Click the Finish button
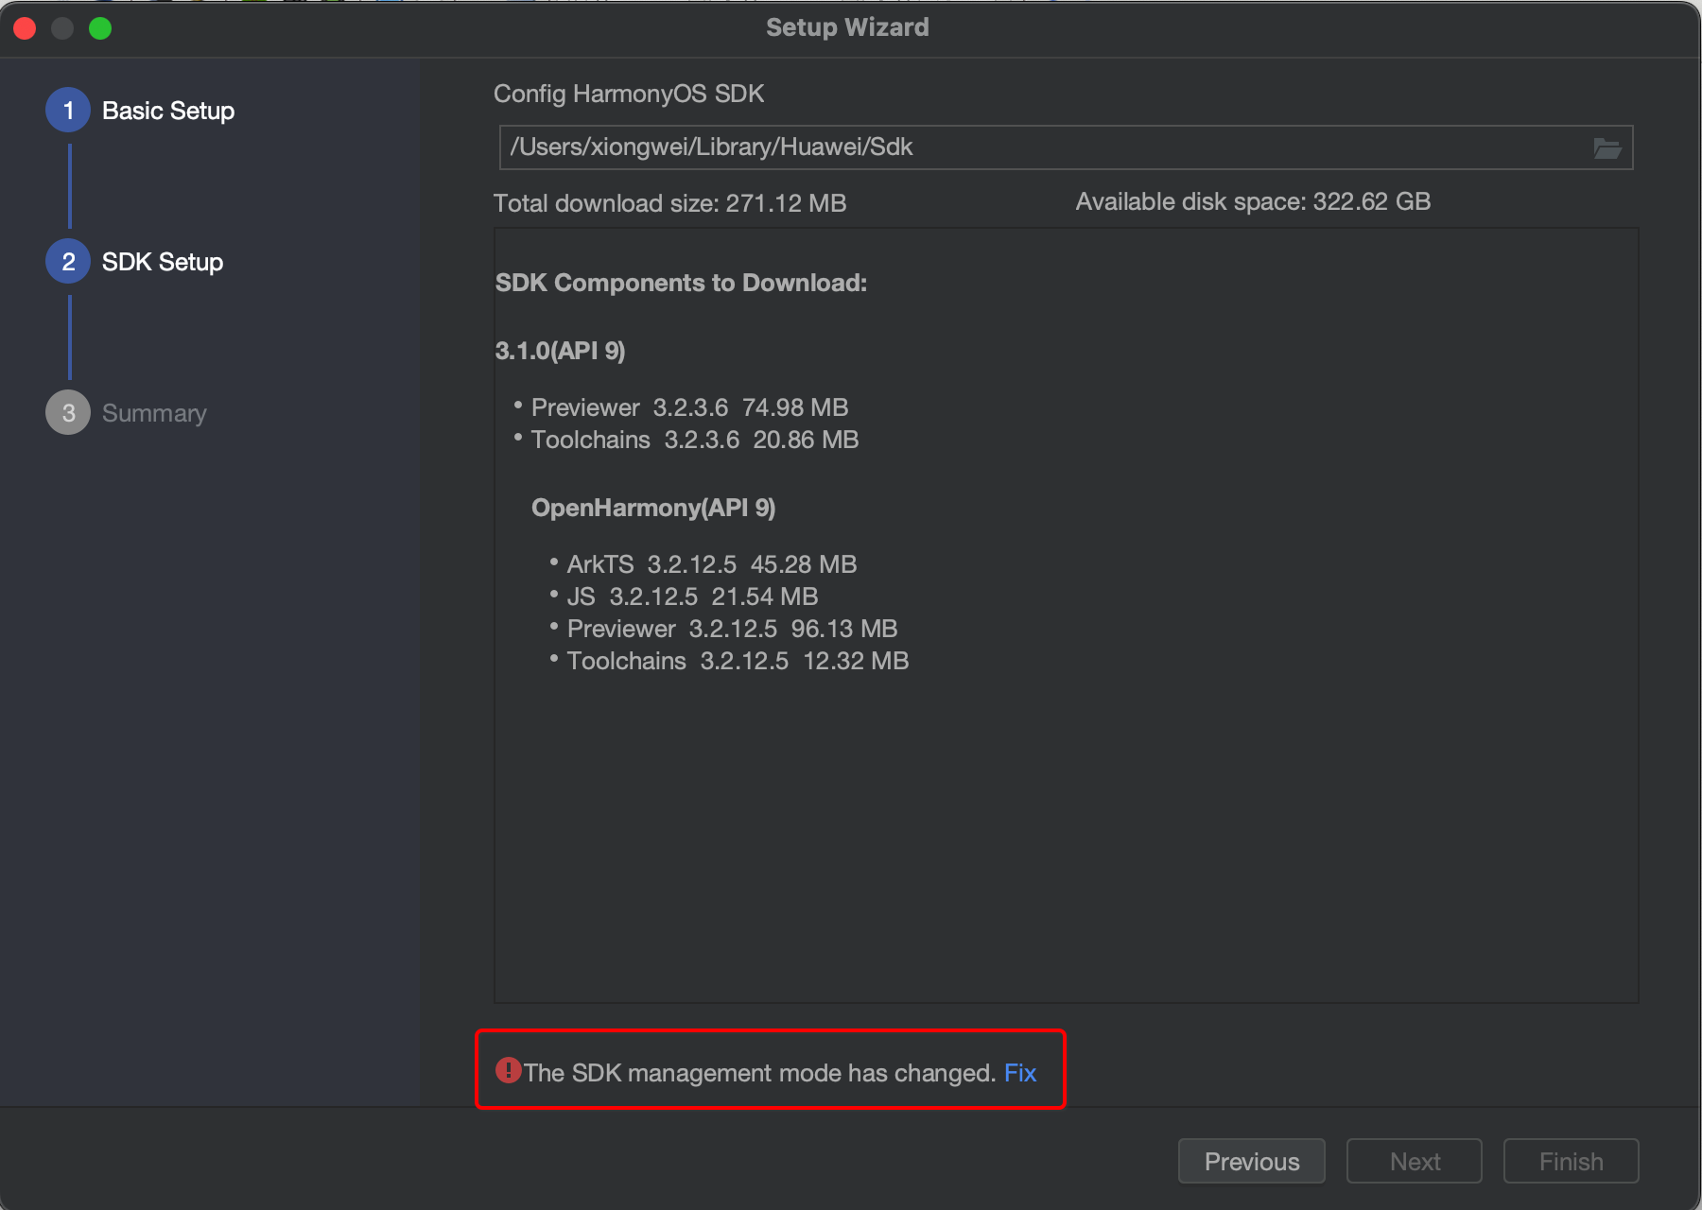 [1572, 1161]
